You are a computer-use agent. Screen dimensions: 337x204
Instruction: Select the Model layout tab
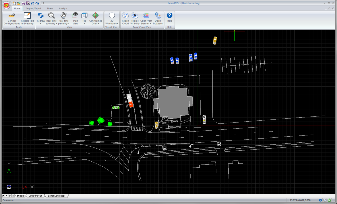point(21,196)
